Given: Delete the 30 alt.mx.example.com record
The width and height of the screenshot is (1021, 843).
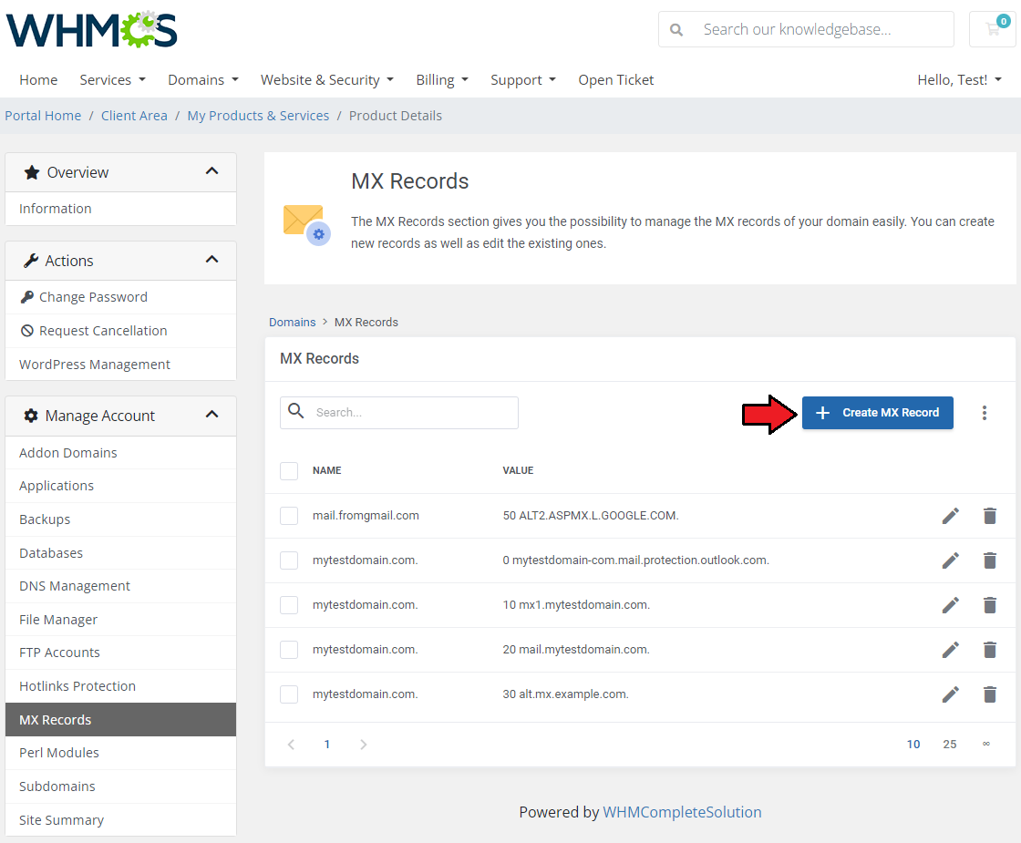Looking at the screenshot, I should [x=990, y=694].
